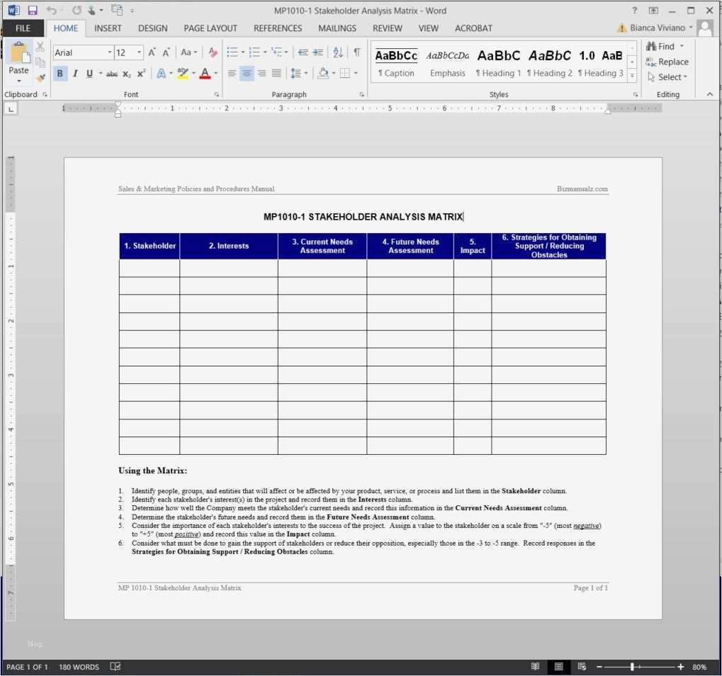This screenshot has width=722, height=676.
Task: Click the Redo icon in title bar
Action: (77, 10)
